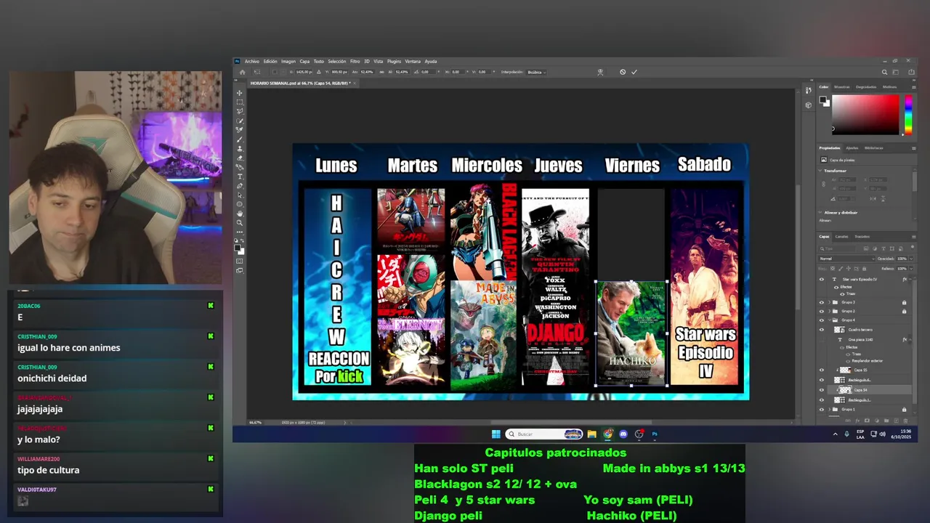Pick a color in the color field
Screen dimensions: 930x523
click(x=865, y=115)
